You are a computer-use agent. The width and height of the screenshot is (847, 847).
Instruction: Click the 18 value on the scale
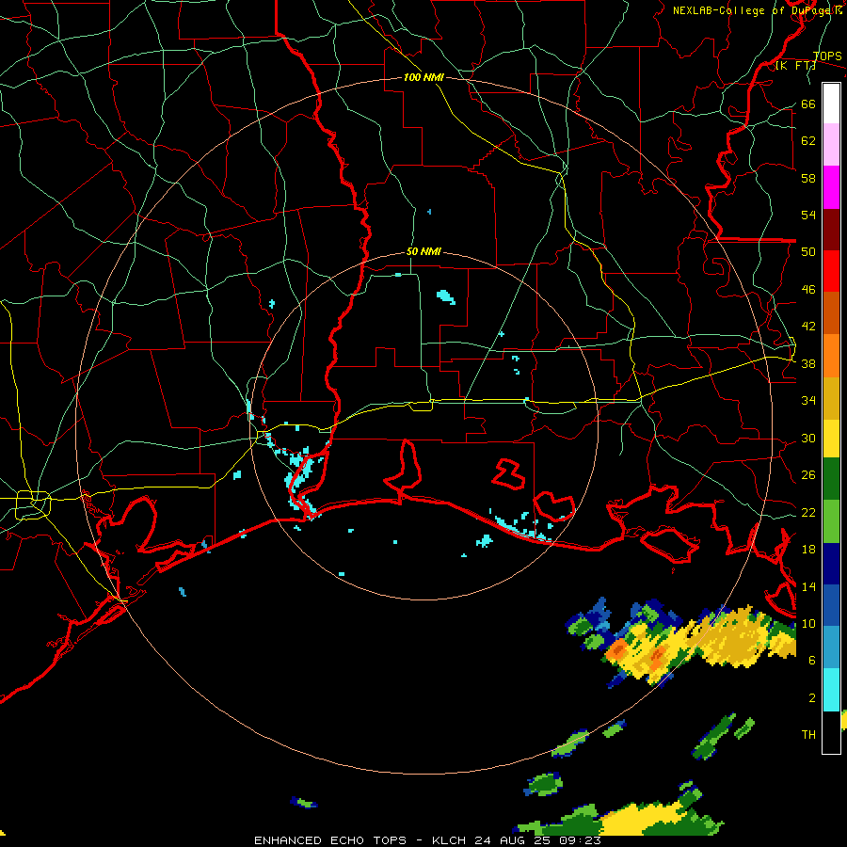(x=808, y=549)
